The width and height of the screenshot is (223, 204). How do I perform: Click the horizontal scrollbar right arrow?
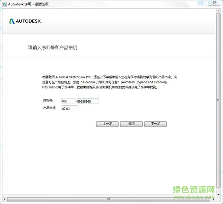[213, 200]
